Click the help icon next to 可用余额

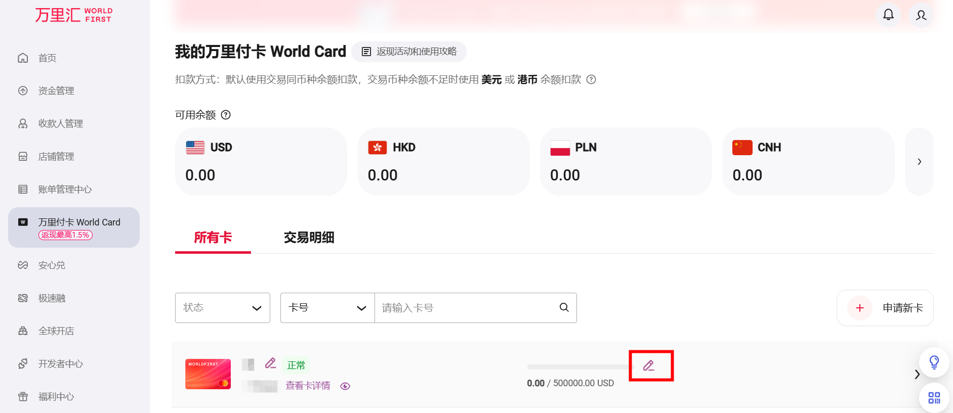(x=226, y=115)
